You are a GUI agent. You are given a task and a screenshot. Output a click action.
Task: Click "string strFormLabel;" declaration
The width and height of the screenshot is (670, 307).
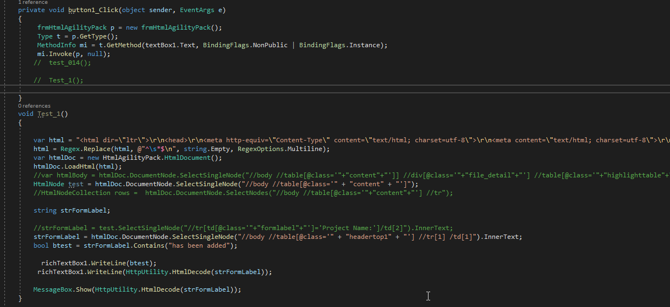pos(72,210)
